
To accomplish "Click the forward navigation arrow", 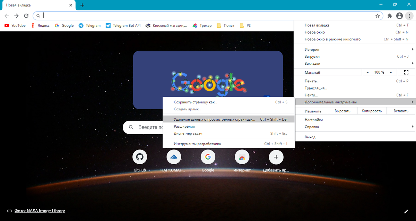I will click(16, 16).
